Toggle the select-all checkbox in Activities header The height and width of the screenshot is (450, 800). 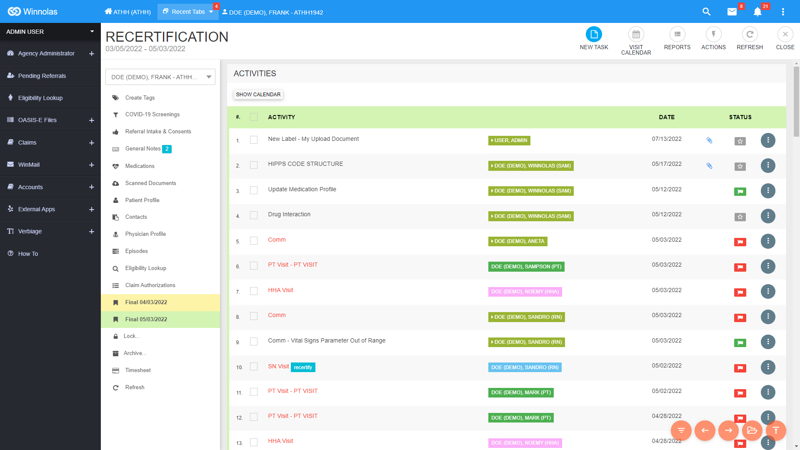(x=254, y=117)
